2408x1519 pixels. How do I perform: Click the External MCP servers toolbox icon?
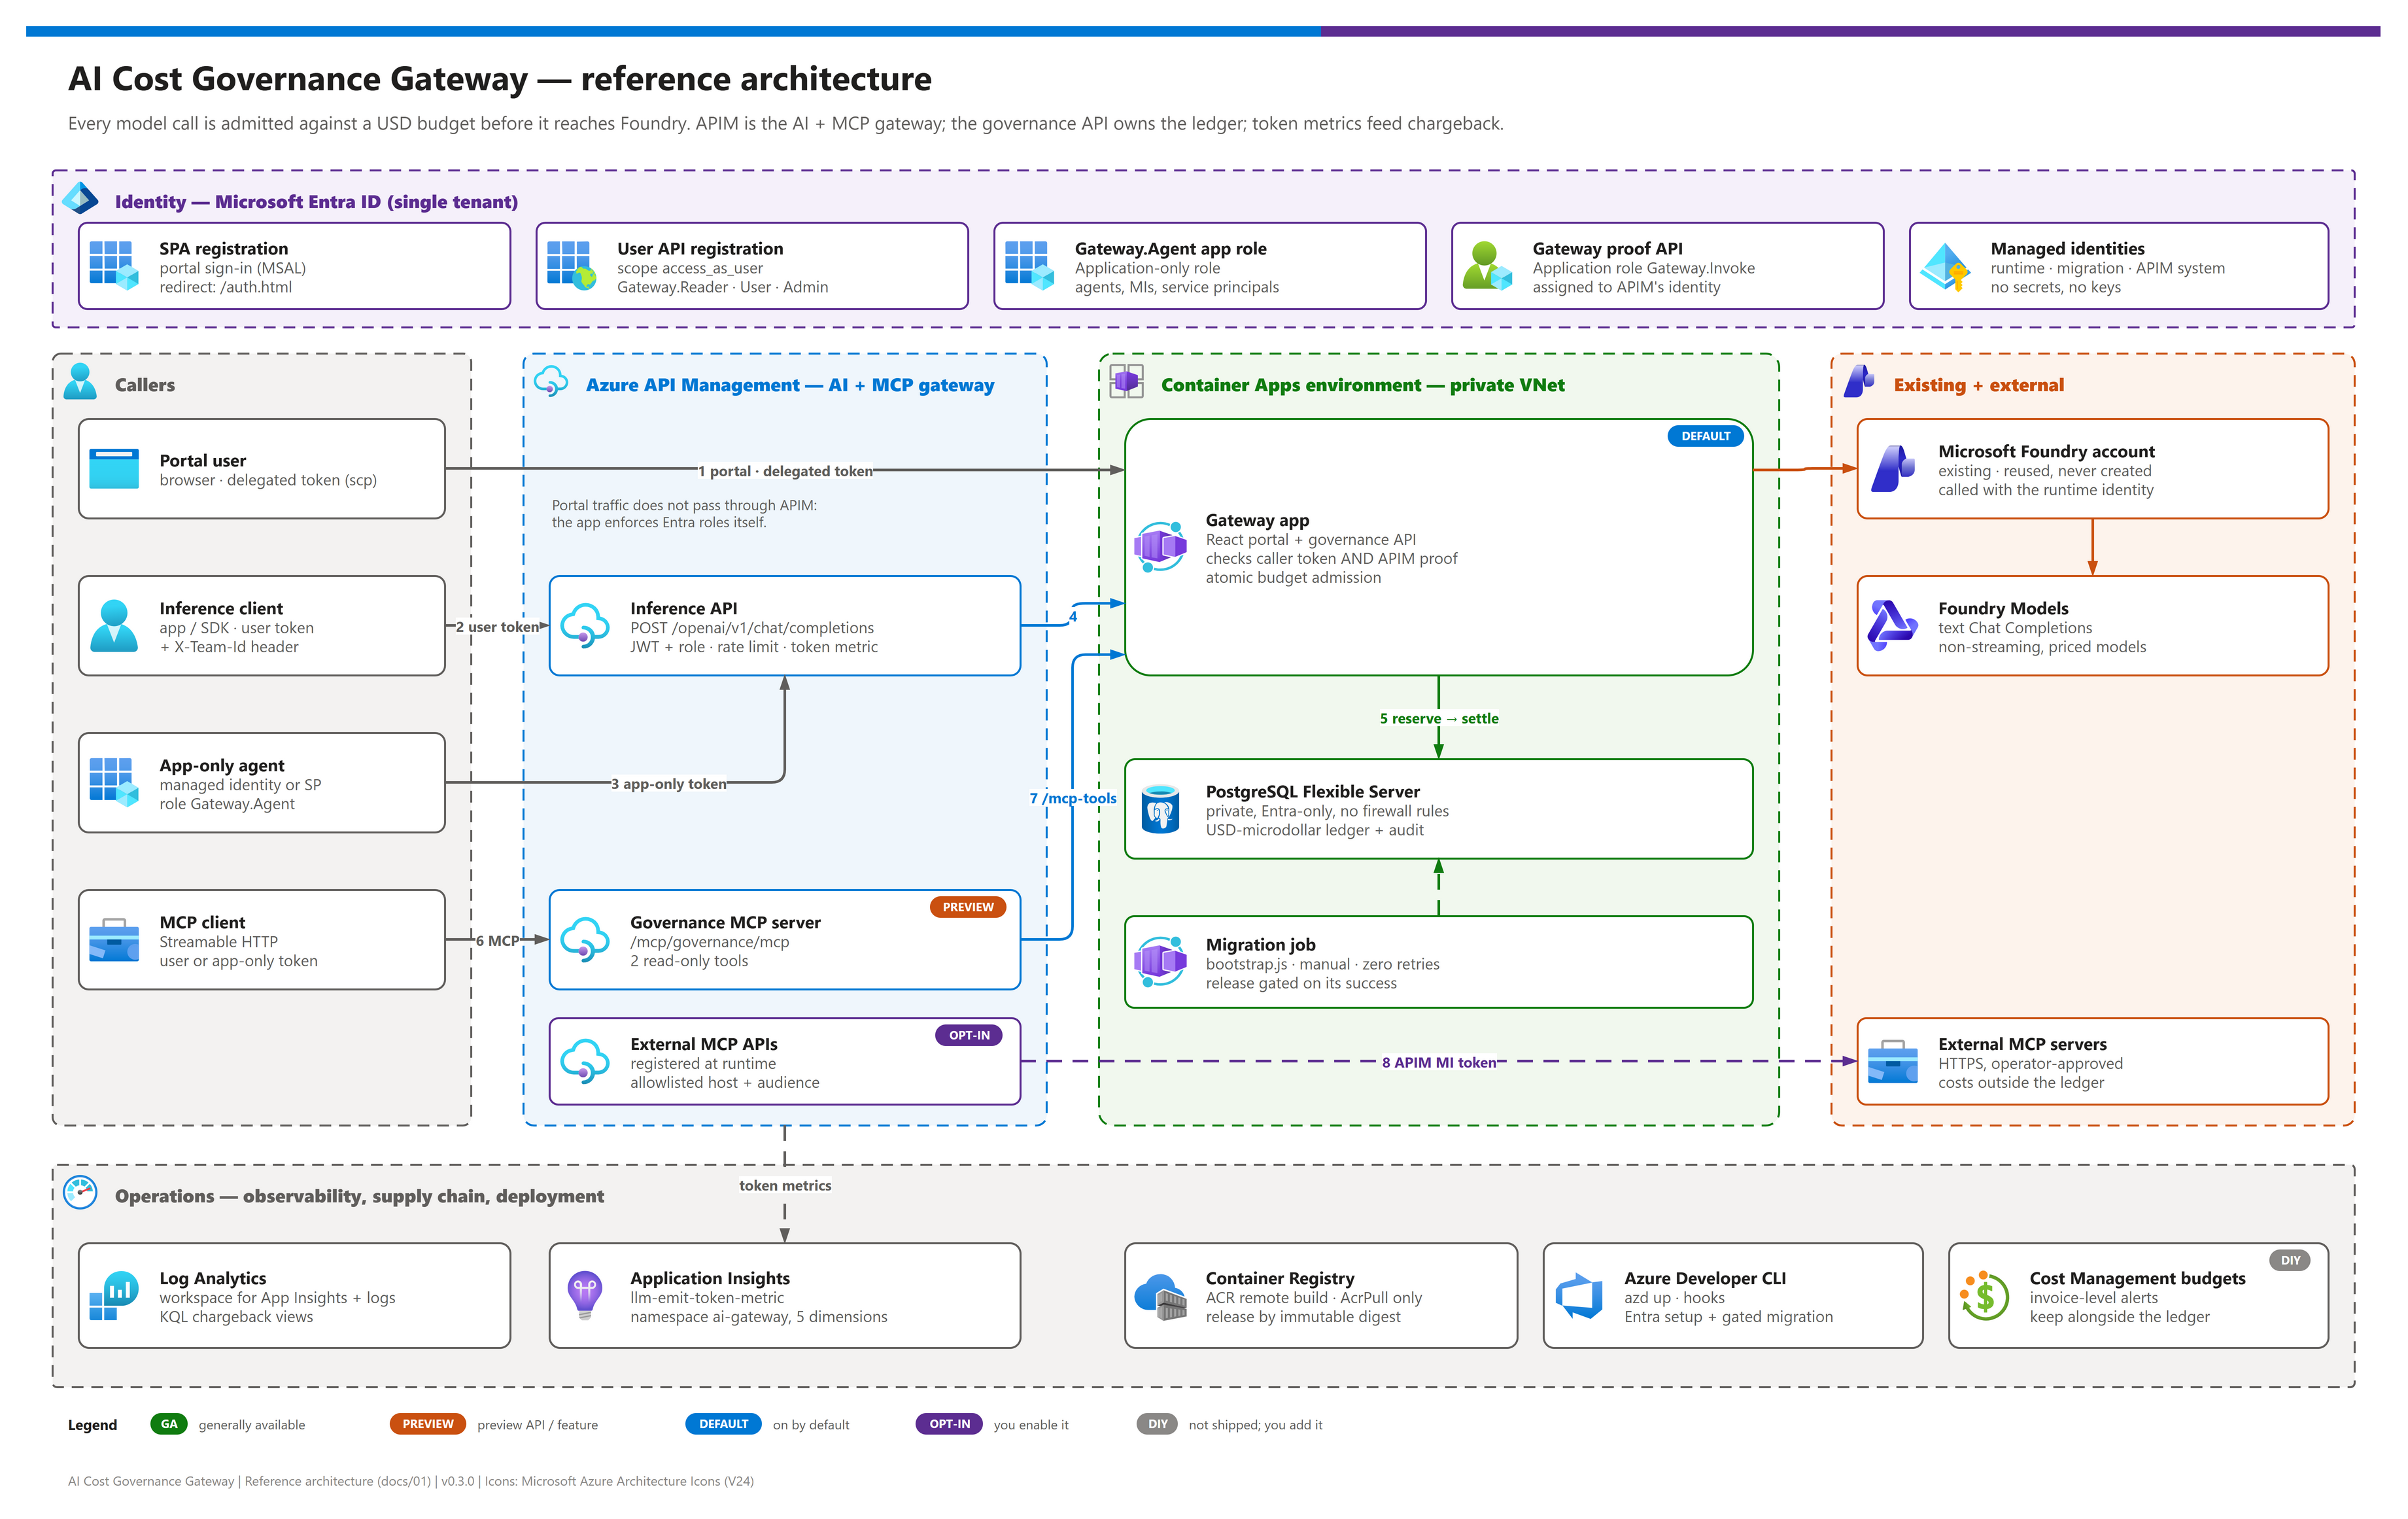click(x=1892, y=1061)
